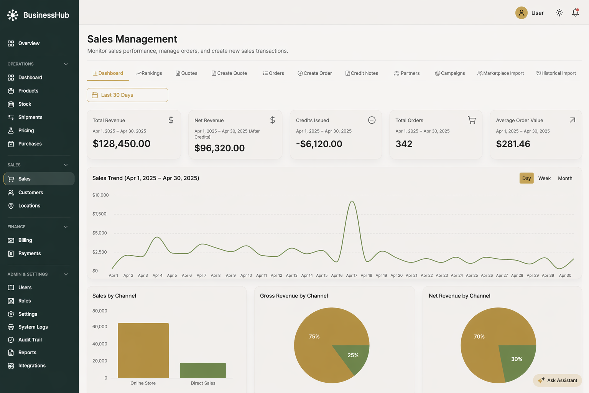The height and width of the screenshot is (393, 589).
Task: Collapse the Finance sidebar section
Action: (x=66, y=227)
